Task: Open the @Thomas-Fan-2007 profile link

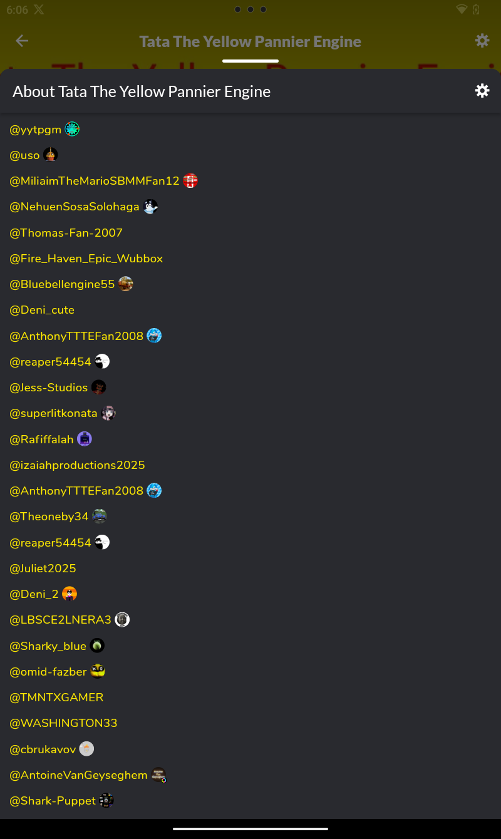Action: point(66,233)
